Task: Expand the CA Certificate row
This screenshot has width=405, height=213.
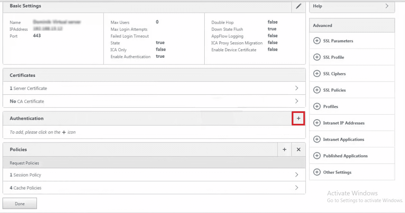Action: point(296,101)
